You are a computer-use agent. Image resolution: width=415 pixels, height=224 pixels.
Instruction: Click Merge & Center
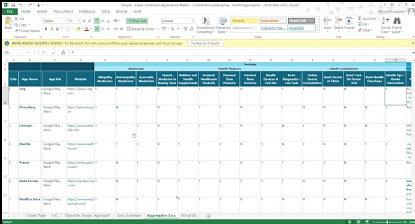141,29
